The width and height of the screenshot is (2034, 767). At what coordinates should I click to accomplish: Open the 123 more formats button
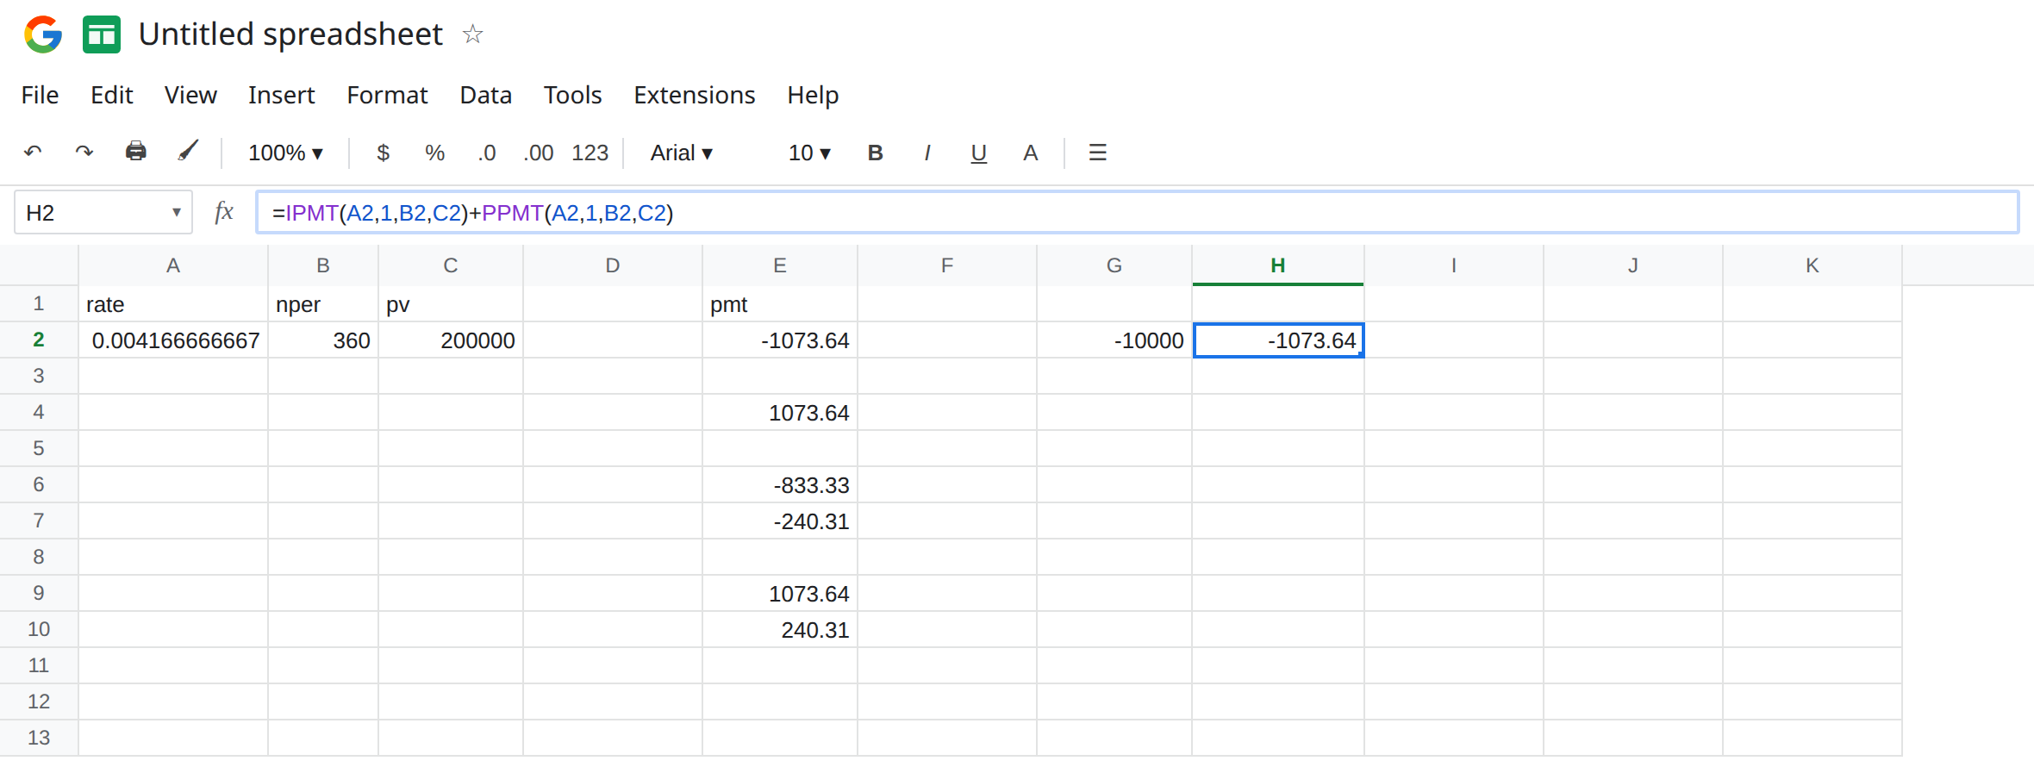(590, 153)
